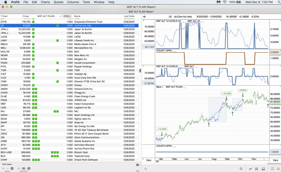Click the chart search magnifier icon
Screen dimensions: 281x172
tap(241, 169)
